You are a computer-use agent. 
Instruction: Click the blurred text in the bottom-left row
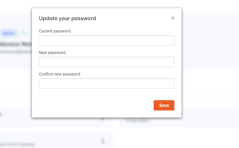pyautogui.click(x=17, y=144)
